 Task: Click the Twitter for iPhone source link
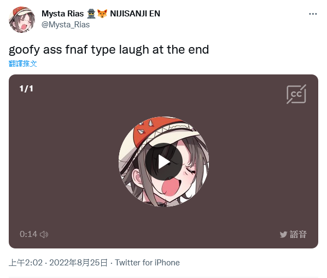pyautogui.click(x=147, y=263)
